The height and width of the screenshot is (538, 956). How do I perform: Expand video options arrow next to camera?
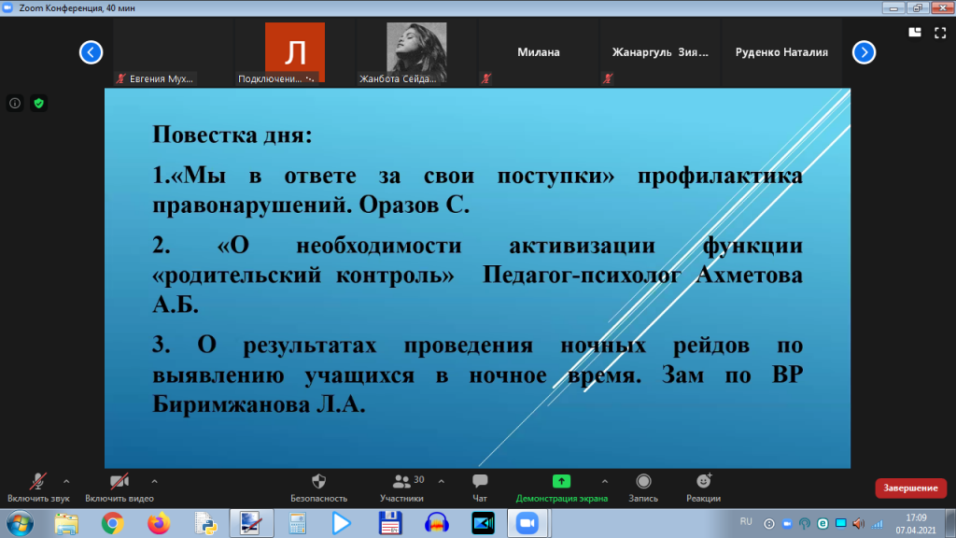click(154, 481)
